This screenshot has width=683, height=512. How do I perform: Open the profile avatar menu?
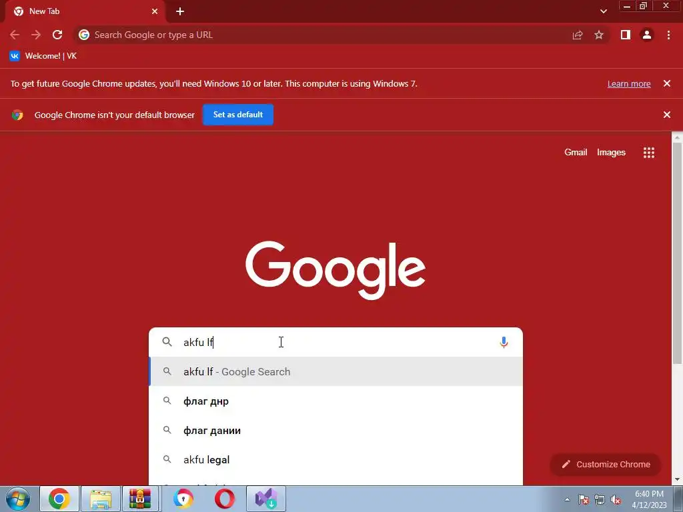pos(647,35)
